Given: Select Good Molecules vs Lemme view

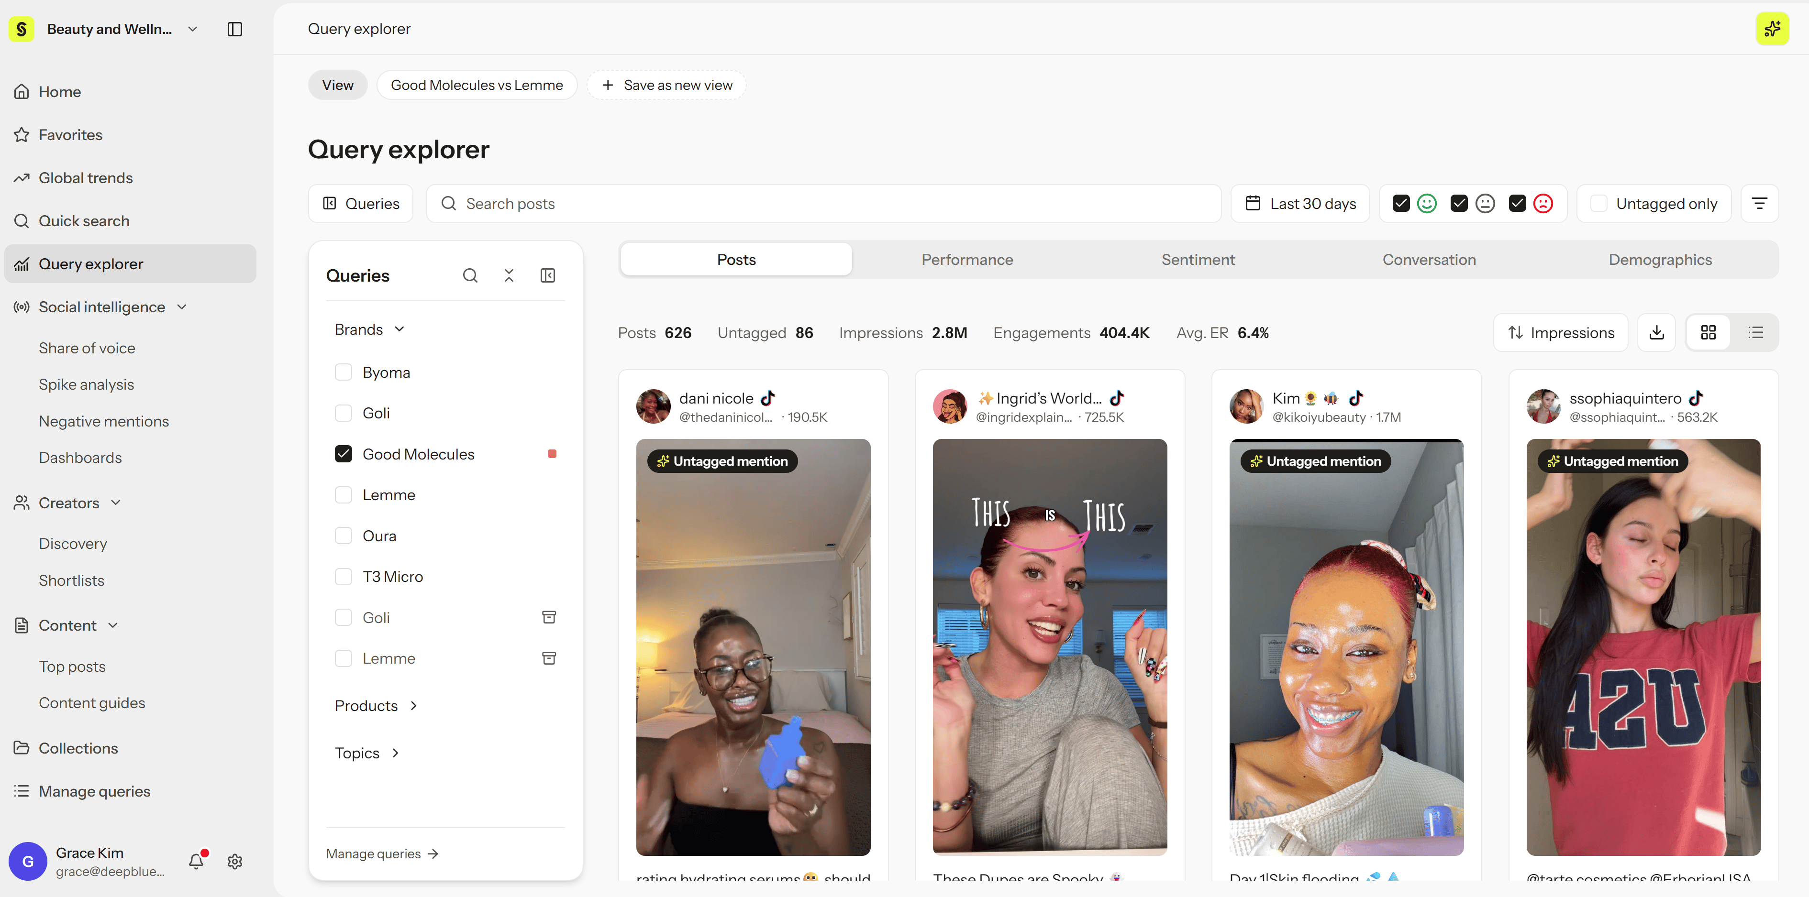Looking at the screenshot, I should 477,85.
